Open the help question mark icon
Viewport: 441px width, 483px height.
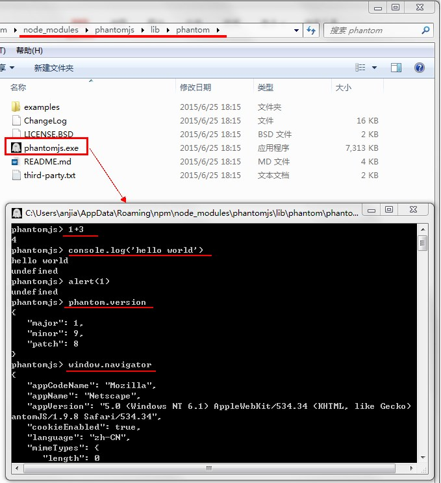tap(420, 68)
